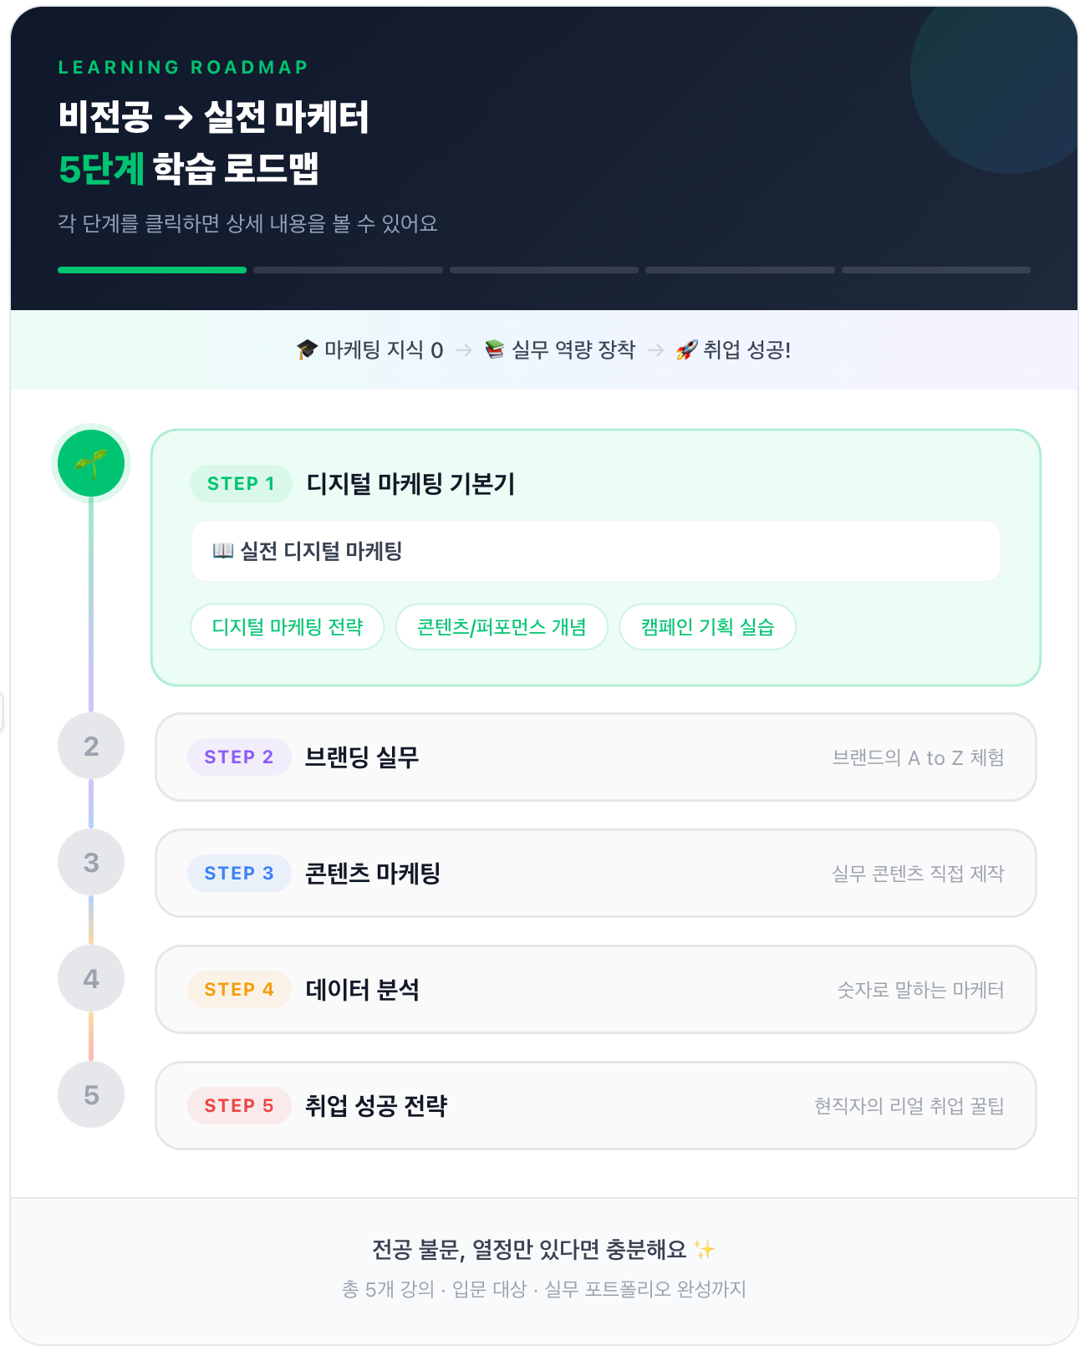Select the step 5 circle marker
Image resolution: width=1085 pixels, height=1356 pixels.
coord(91,1094)
